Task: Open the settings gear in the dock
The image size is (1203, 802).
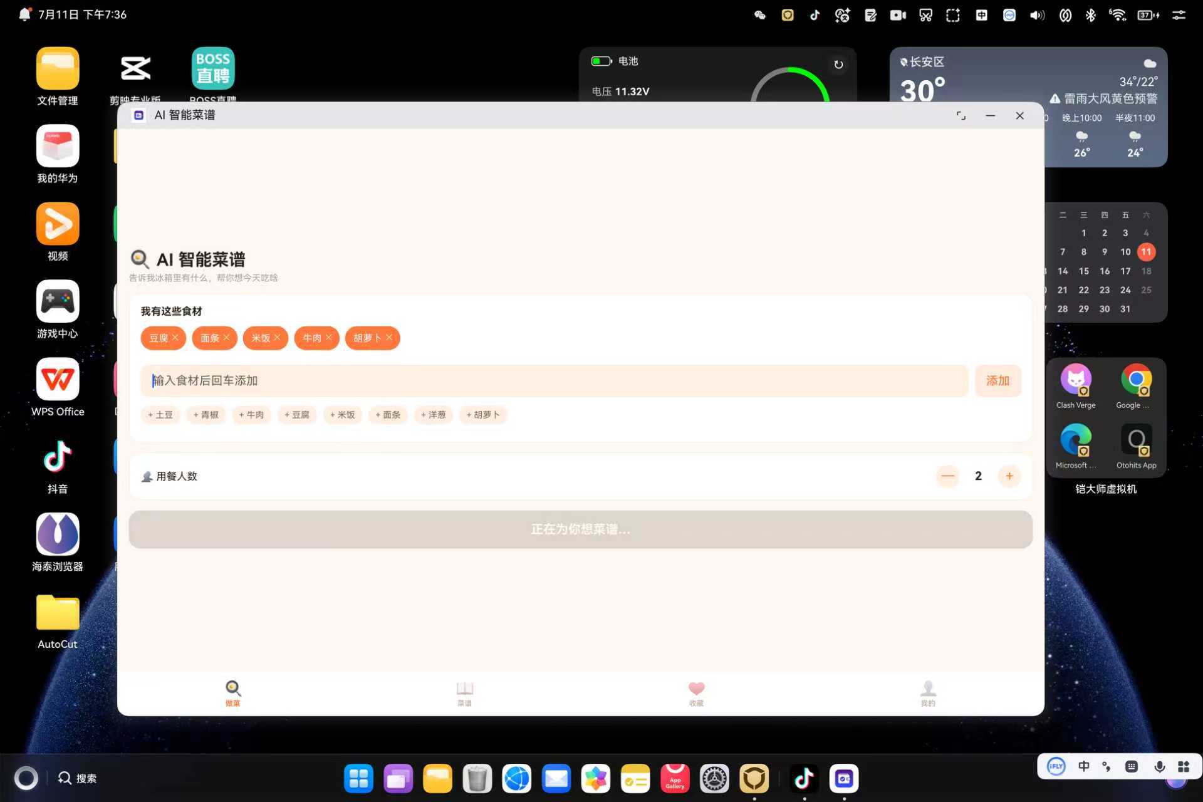Action: pos(714,779)
